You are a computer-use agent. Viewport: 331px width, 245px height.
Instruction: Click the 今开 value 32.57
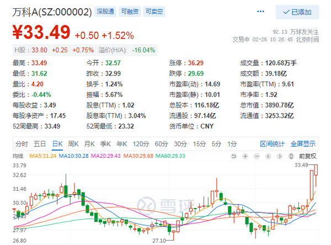[x=113, y=63]
